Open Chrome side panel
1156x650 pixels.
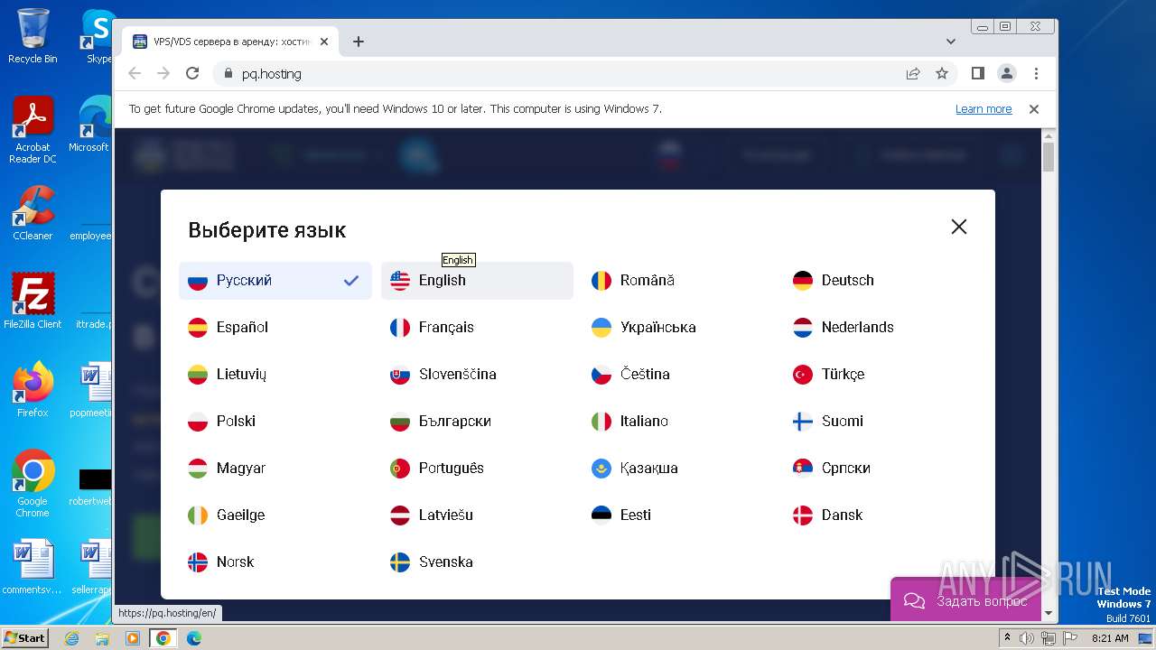coord(978,73)
